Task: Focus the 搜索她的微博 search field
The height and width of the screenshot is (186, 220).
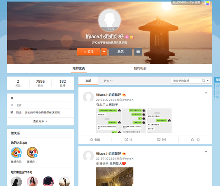Action: [187, 80]
